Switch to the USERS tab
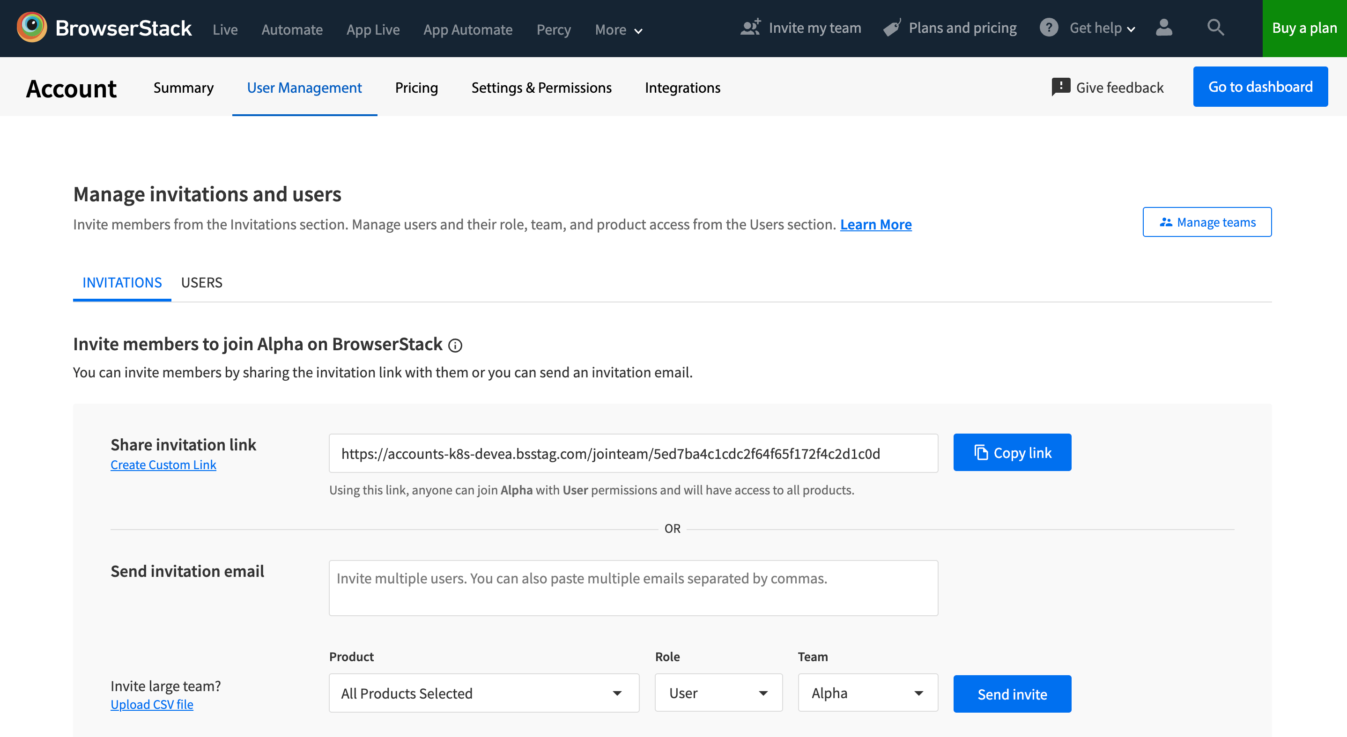This screenshot has height=737, width=1347. point(201,282)
